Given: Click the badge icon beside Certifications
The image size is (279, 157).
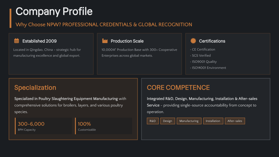Looking at the screenshot, I should tap(193, 41).
